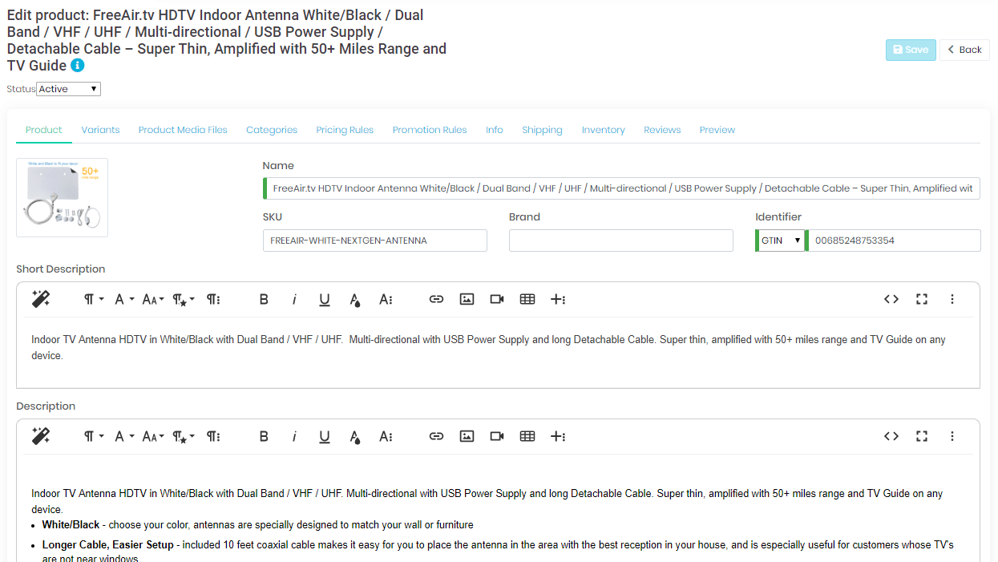Click into the empty Brand field

(621, 241)
